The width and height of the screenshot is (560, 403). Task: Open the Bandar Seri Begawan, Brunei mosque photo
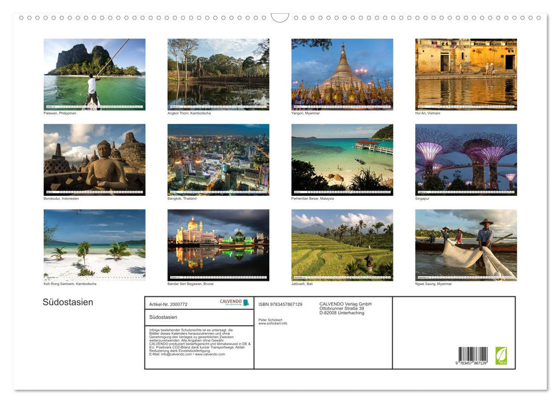click(x=218, y=242)
